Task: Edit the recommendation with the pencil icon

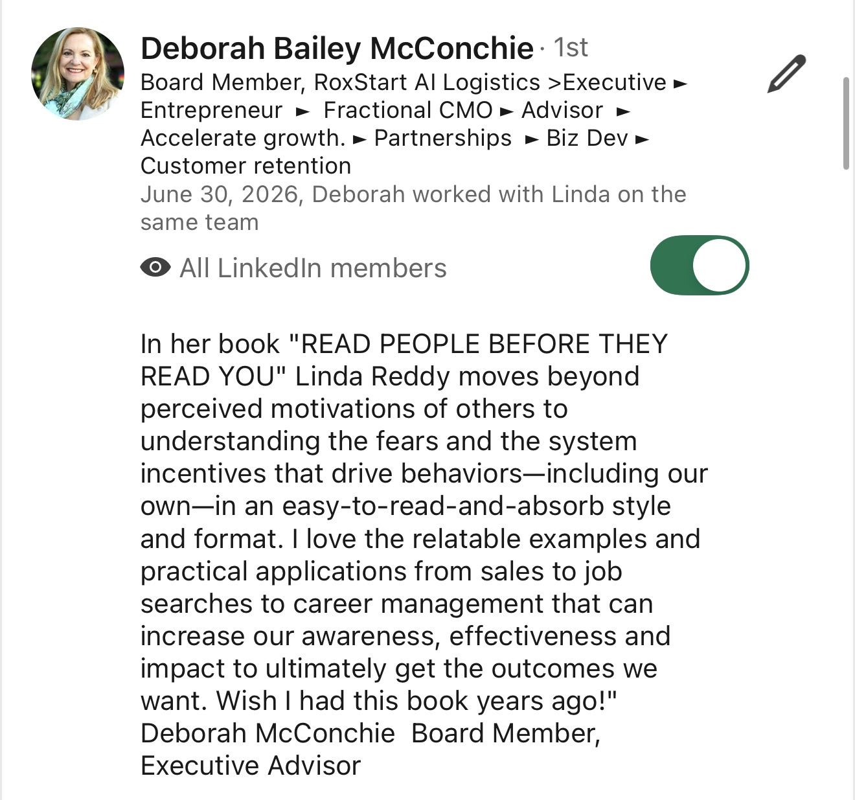Action: pyautogui.click(x=786, y=74)
